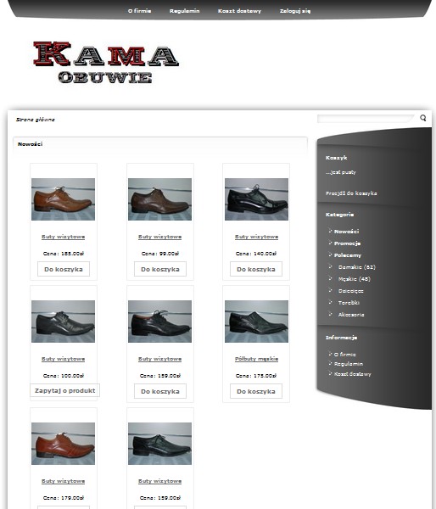Open "O firmie" in the top menu
The height and width of the screenshot is (509, 436).
click(x=140, y=11)
